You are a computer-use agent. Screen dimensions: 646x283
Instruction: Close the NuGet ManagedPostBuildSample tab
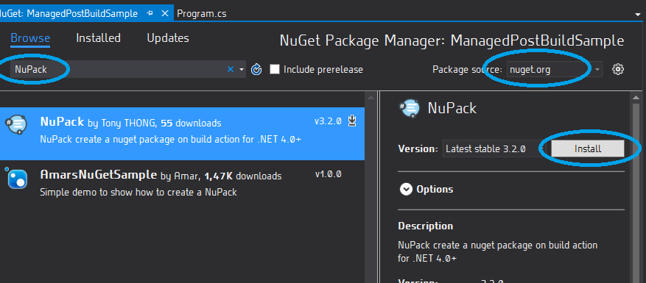pyautogui.click(x=165, y=13)
